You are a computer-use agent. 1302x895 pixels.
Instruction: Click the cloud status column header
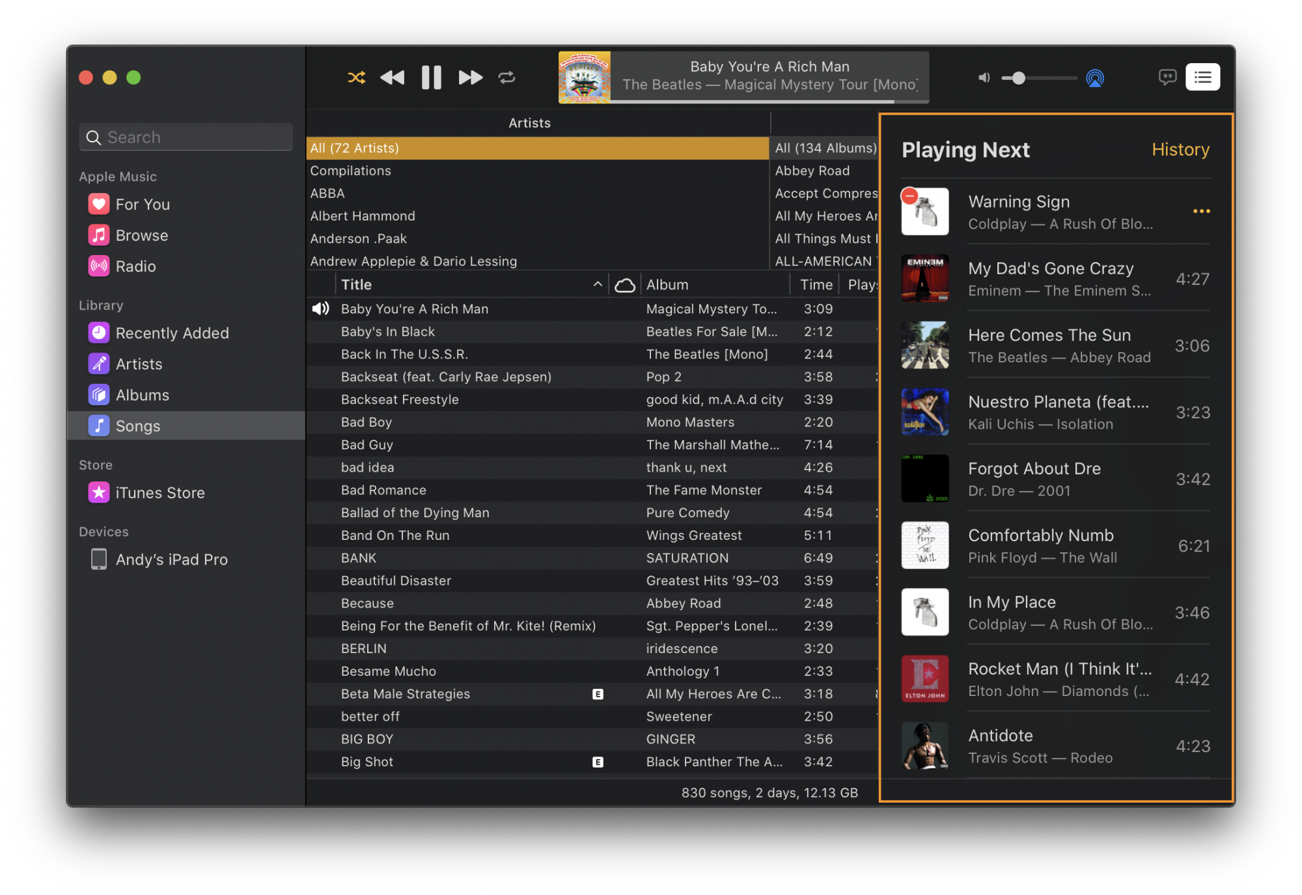pos(625,285)
